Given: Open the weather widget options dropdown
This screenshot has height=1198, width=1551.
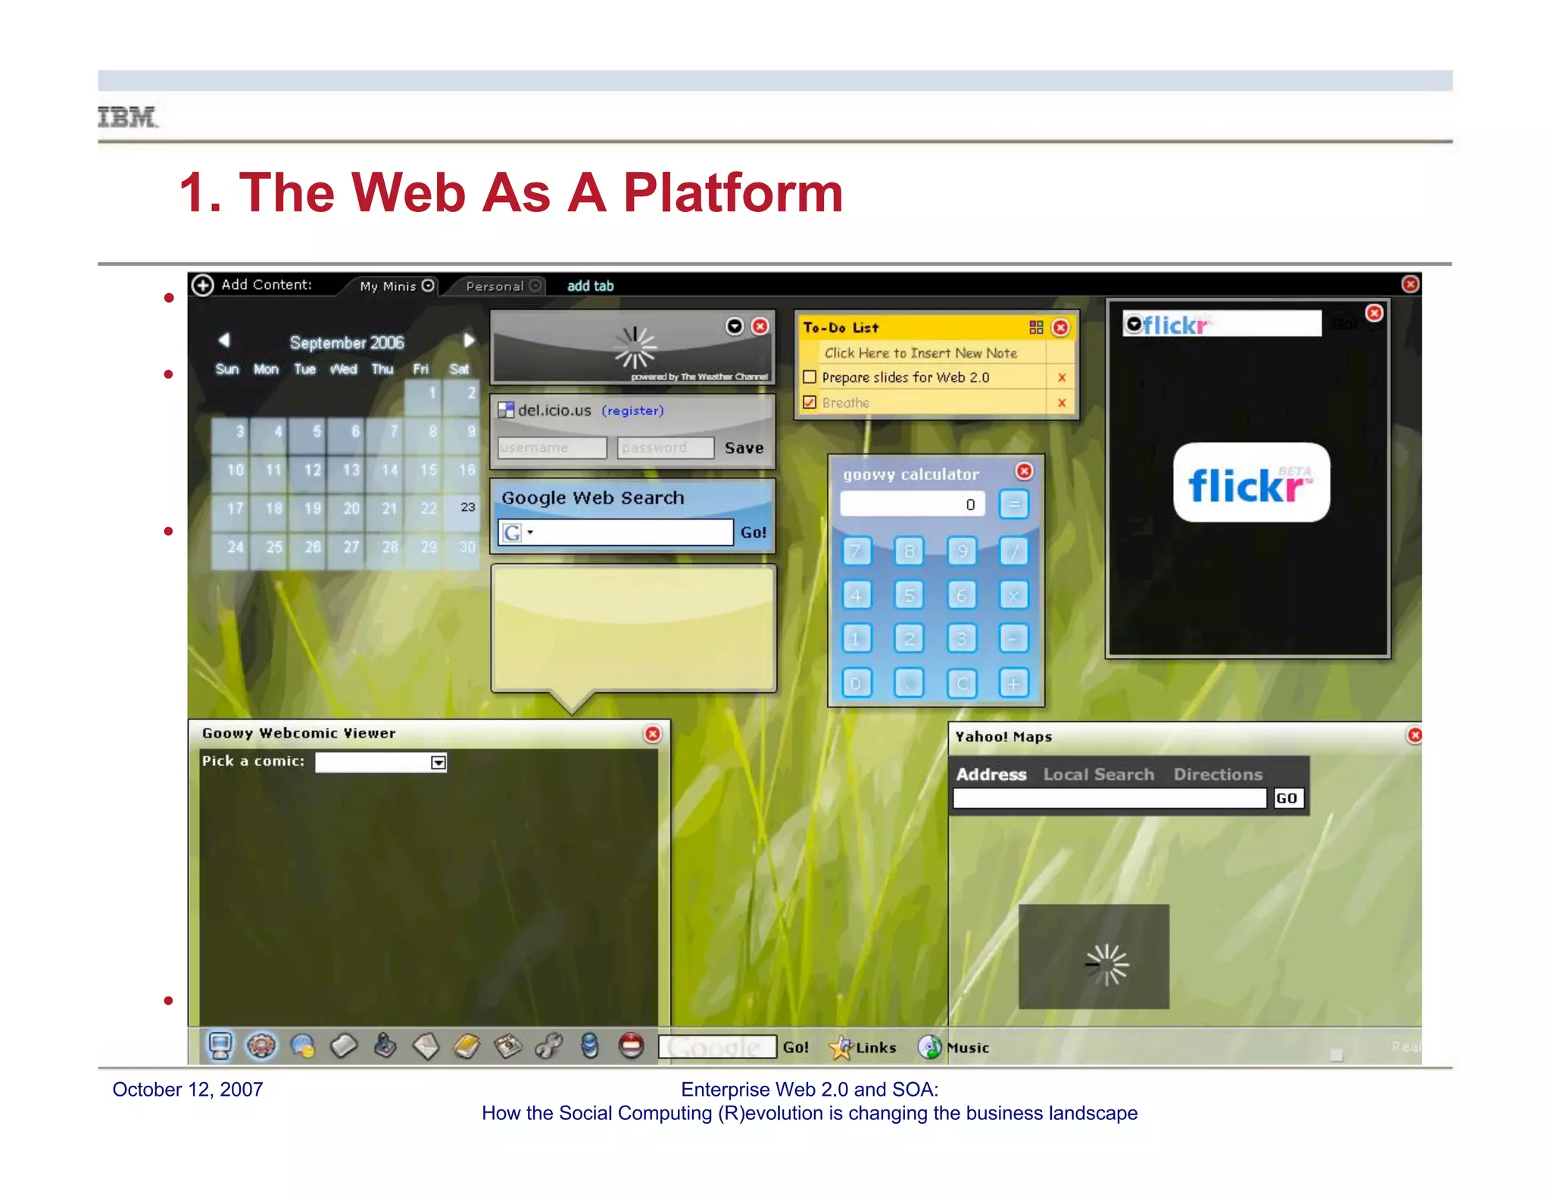Looking at the screenshot, I should click(734, 326).
